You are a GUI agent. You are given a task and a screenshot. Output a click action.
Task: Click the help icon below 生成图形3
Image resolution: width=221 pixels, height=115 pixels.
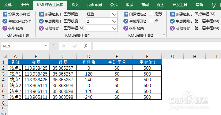(x=172, y=28)
